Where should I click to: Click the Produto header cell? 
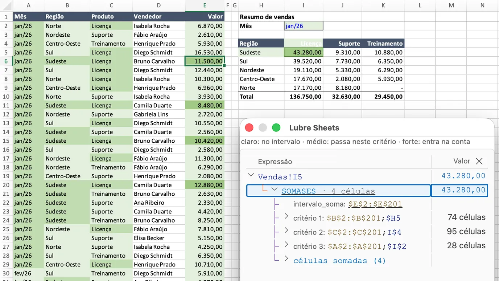pos(111,16)
